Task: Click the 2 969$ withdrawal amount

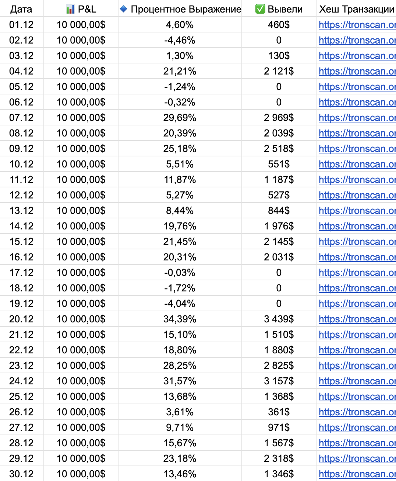Action: coord(279,118)
